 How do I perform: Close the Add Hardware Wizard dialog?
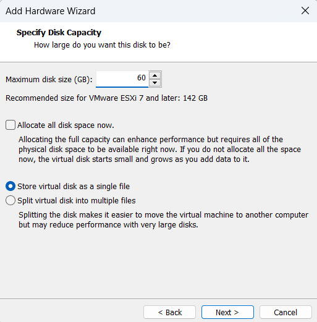click(305, 11)
